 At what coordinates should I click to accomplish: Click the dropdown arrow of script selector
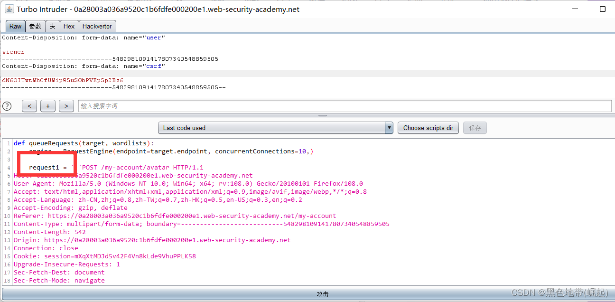tap(389, 128)
